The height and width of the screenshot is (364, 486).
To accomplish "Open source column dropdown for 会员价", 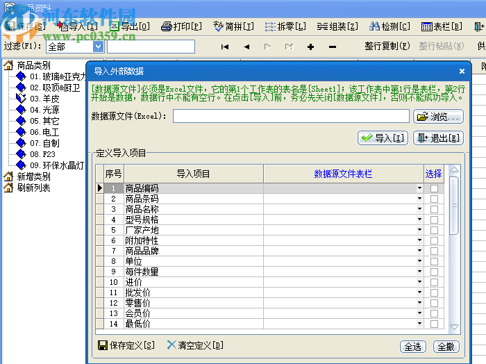I will tap(419, 313).
